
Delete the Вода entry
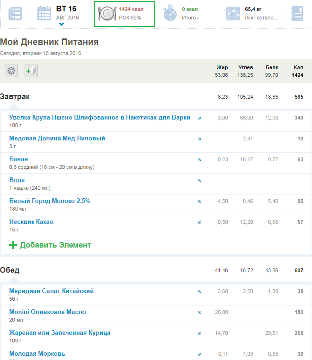click(199, 181)
